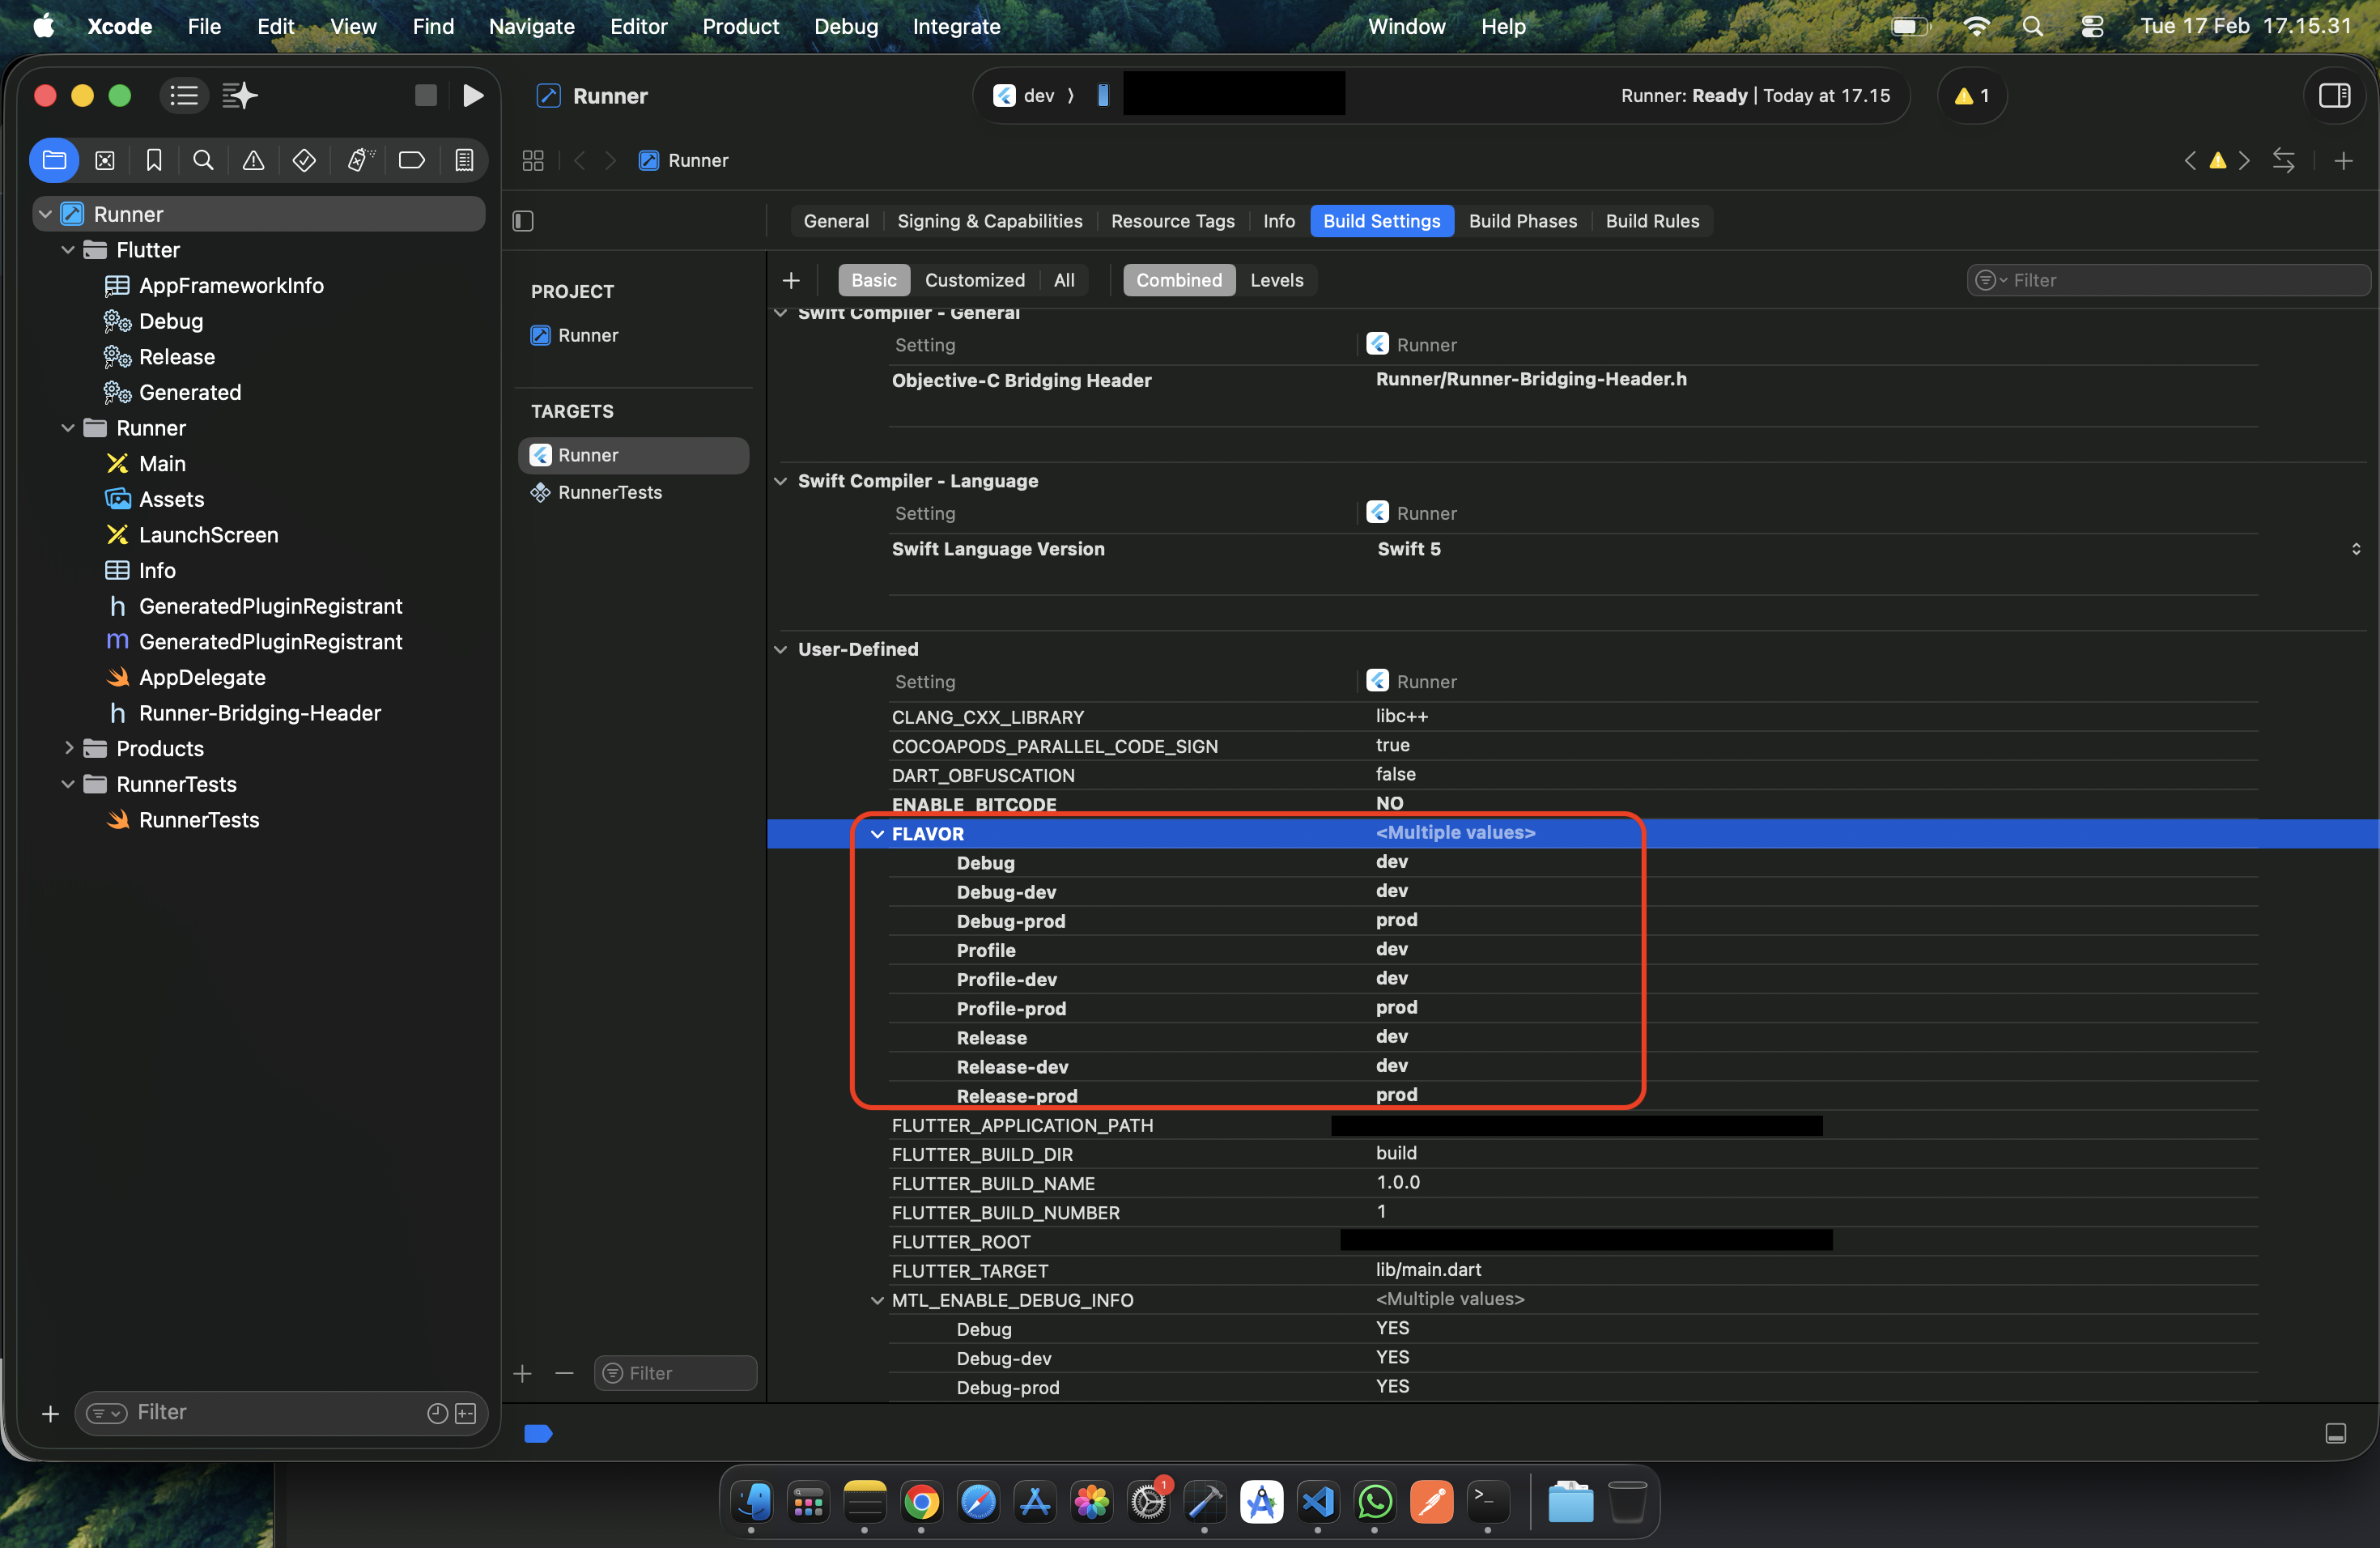Show All build settings

[1064, 280]
